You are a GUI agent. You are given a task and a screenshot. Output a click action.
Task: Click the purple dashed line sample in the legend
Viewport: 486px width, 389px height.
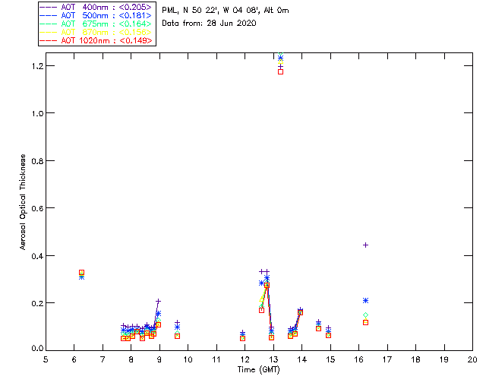49,7
